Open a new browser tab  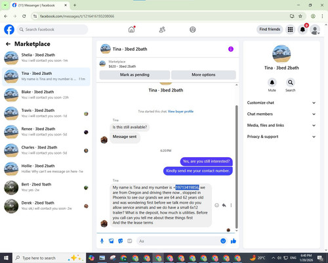pos(75,5)
